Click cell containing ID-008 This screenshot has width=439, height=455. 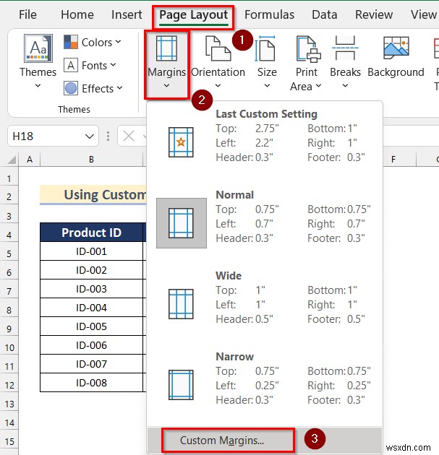(91, 383)
